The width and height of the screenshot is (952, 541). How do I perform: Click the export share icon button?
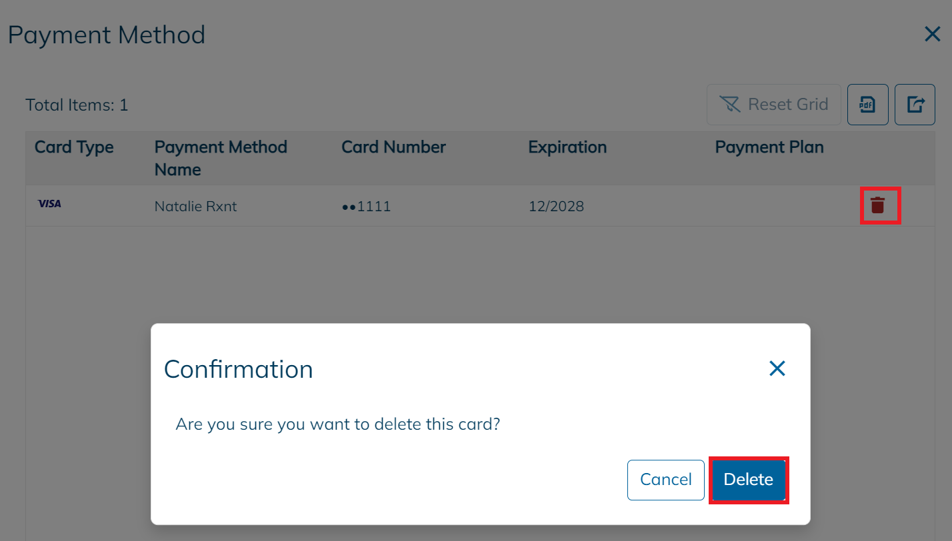pos(915,105)
